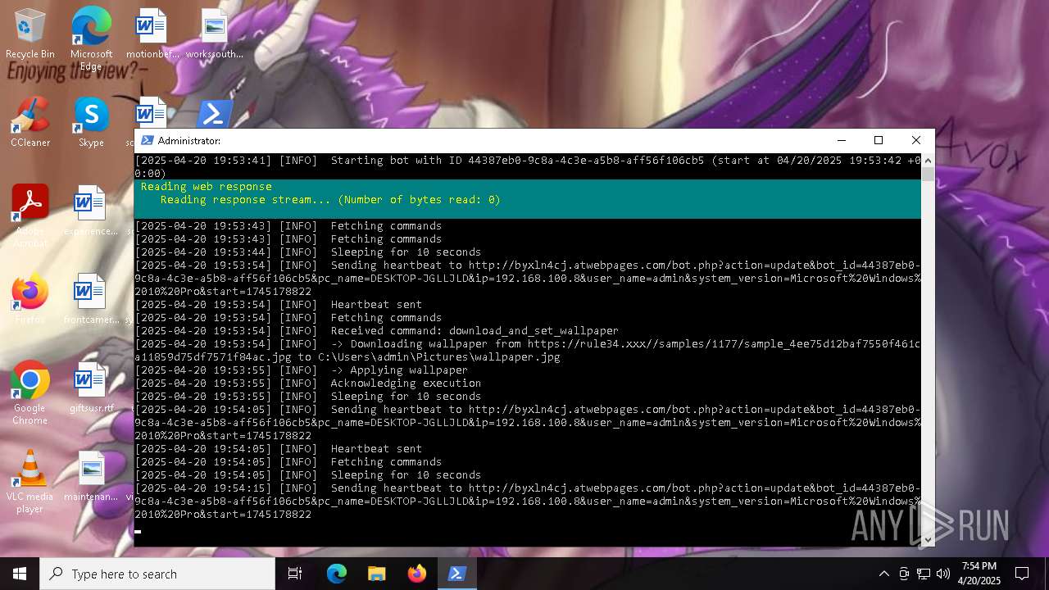Image resolution: width=1049 pixels, height=590 pixels.
Task: Open Microsoft Edge from the taskbar
Action: [337, 574]
